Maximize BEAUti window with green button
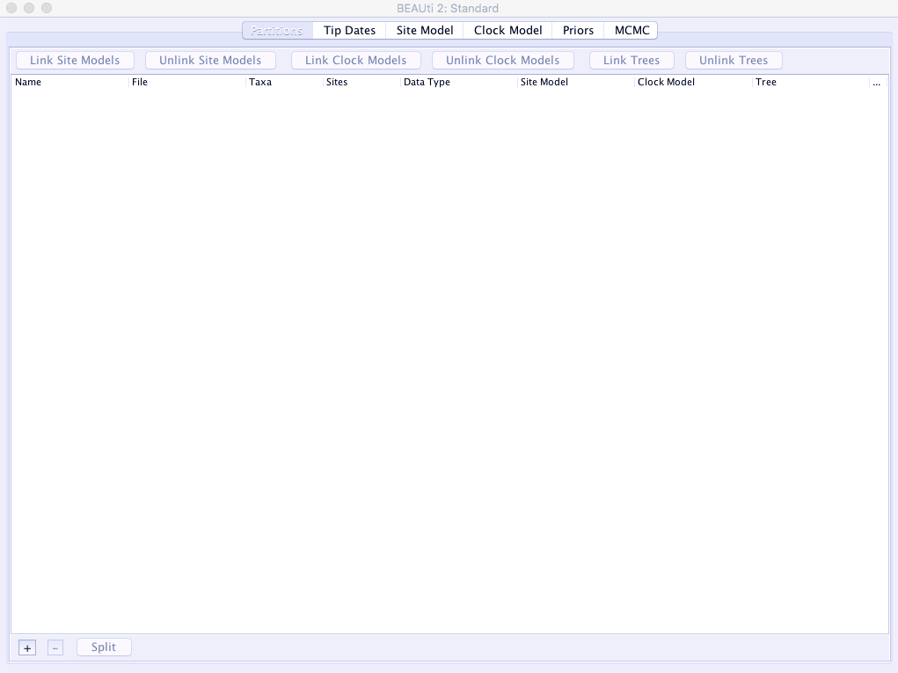 47,8
